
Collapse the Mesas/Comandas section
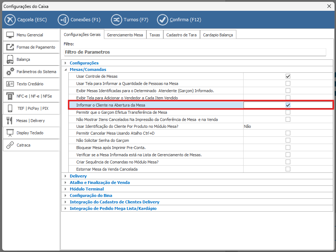(x=65, y=69)
